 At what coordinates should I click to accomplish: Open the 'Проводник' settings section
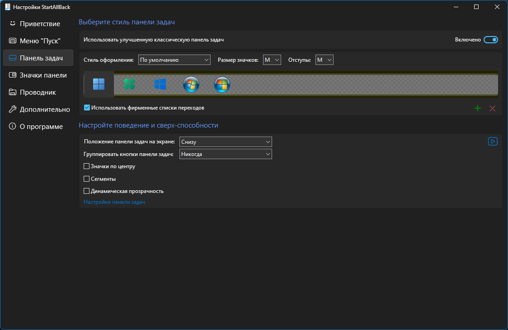pos(38,92)
